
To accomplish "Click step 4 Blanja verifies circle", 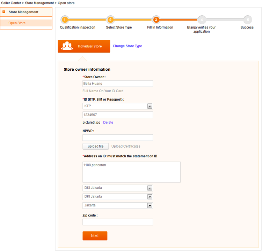I will (x=202, y=20).
